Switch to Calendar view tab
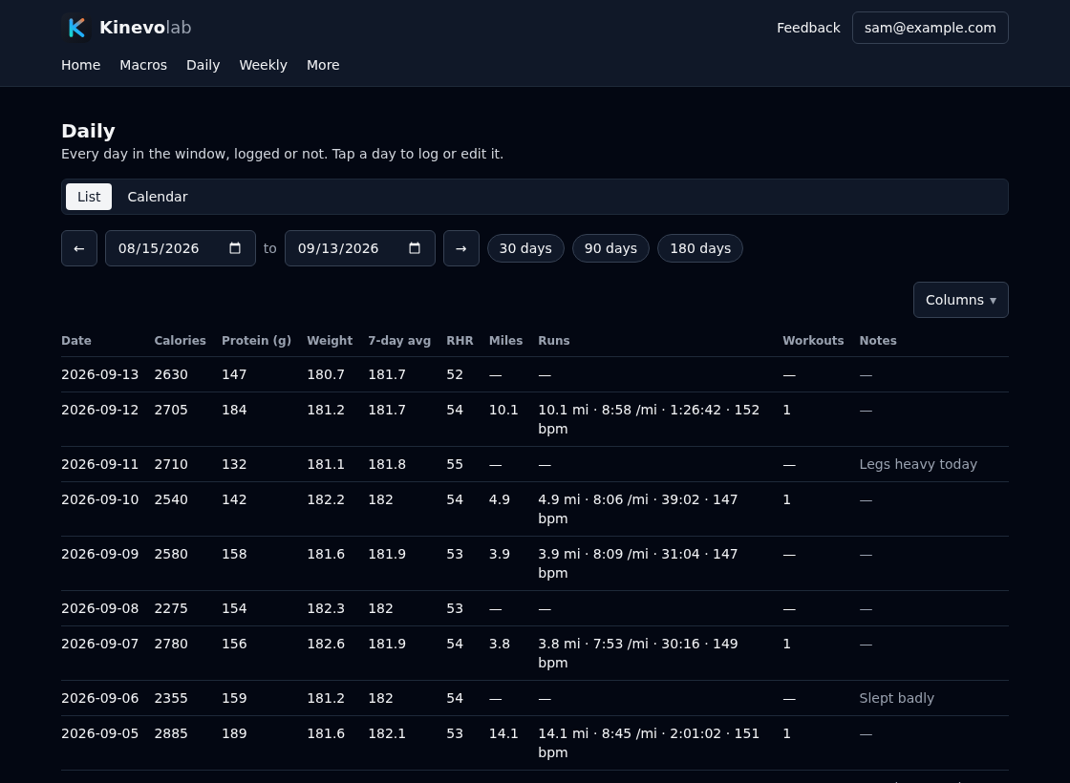This screenshot has width=1070, height=783. pos(158,197)
